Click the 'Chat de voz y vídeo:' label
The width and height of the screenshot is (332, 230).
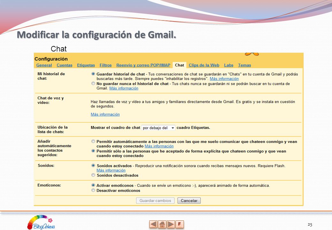point(51,100)
